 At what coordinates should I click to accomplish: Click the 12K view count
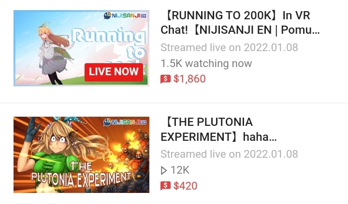click(180, 170)
